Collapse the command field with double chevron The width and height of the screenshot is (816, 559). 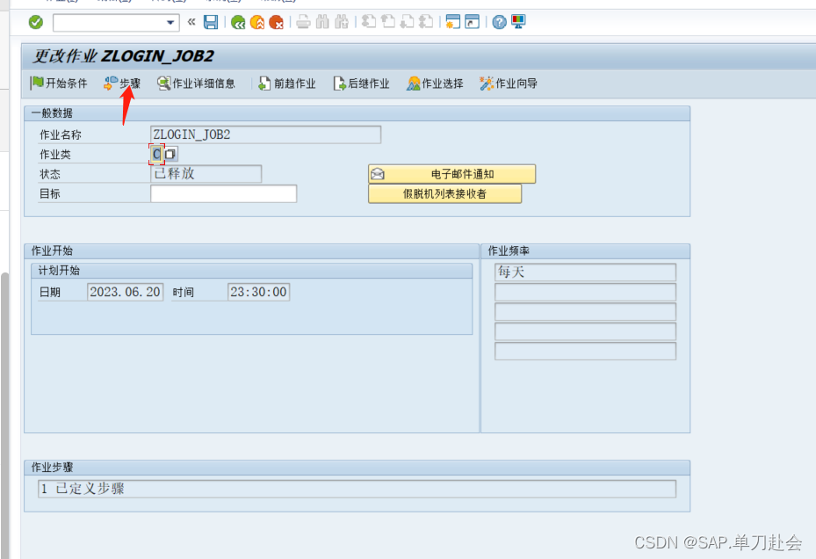coord(191,22)
